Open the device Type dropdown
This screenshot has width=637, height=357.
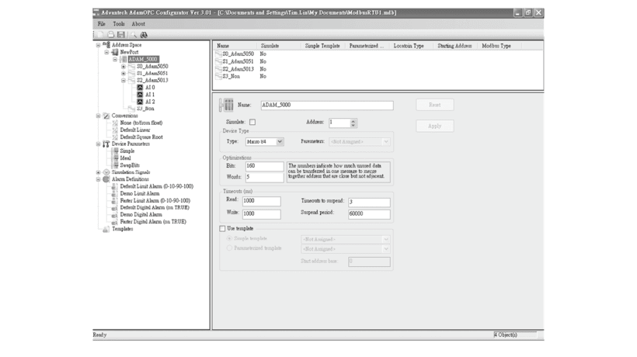tap(280, 141)
